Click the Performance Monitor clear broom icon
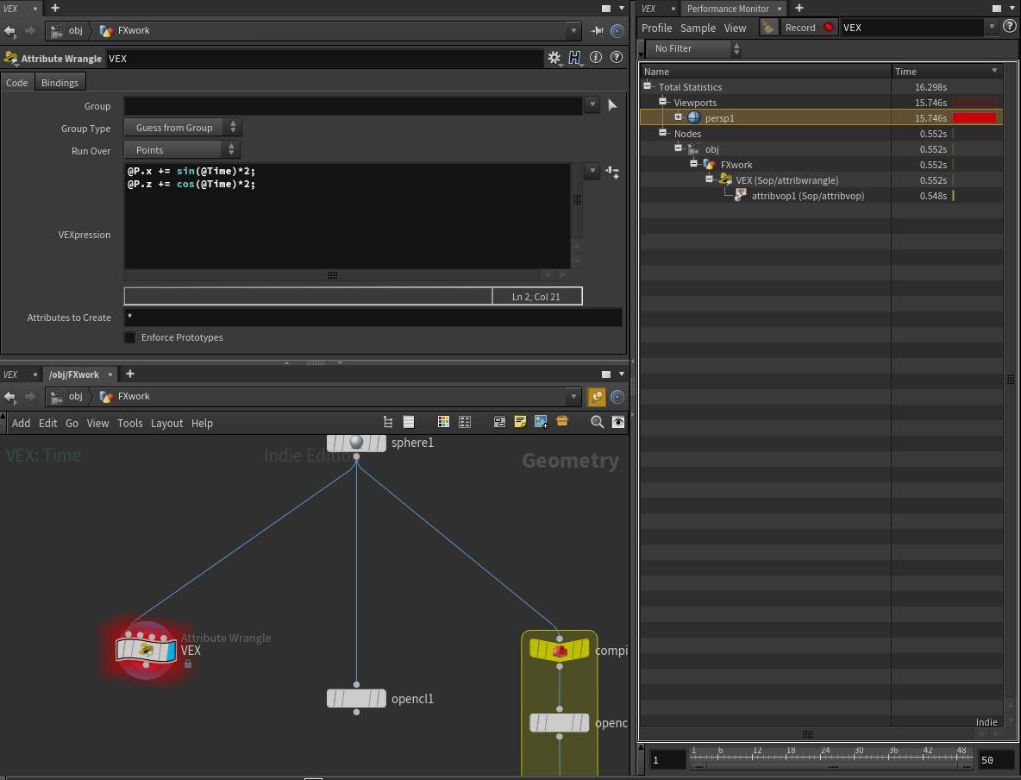 click(x=769, y=28)
